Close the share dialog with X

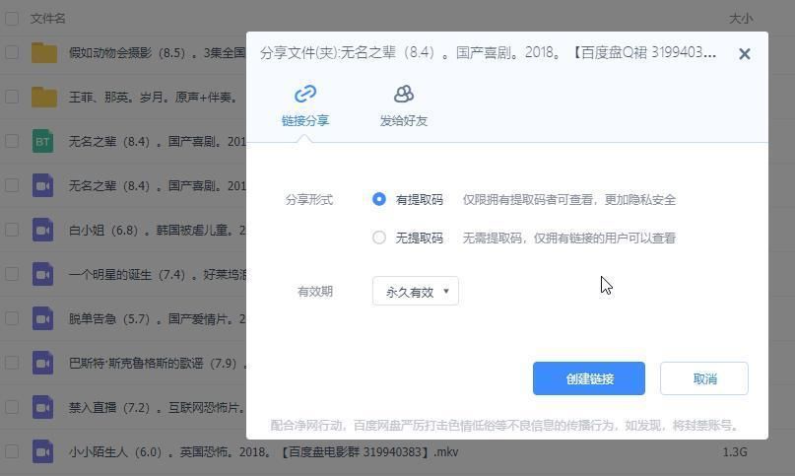pos(745,54)
